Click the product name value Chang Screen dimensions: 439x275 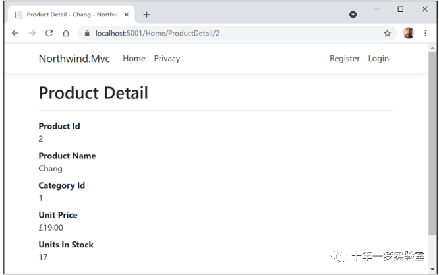click(50, 169)
